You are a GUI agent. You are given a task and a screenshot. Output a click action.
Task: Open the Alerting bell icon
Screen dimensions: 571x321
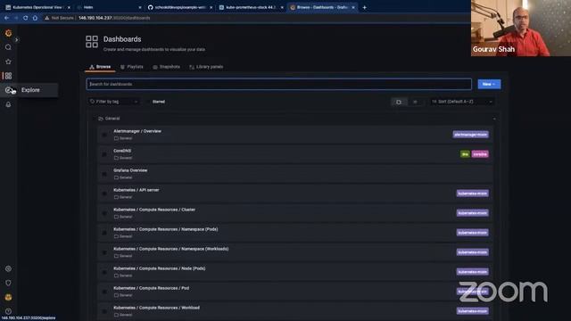pyautogui.click(x=8, y=104)
